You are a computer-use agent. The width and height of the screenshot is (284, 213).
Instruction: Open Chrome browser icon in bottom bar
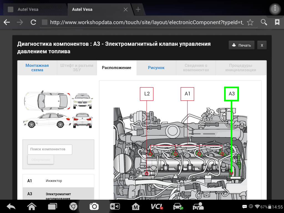pos(73,206)
